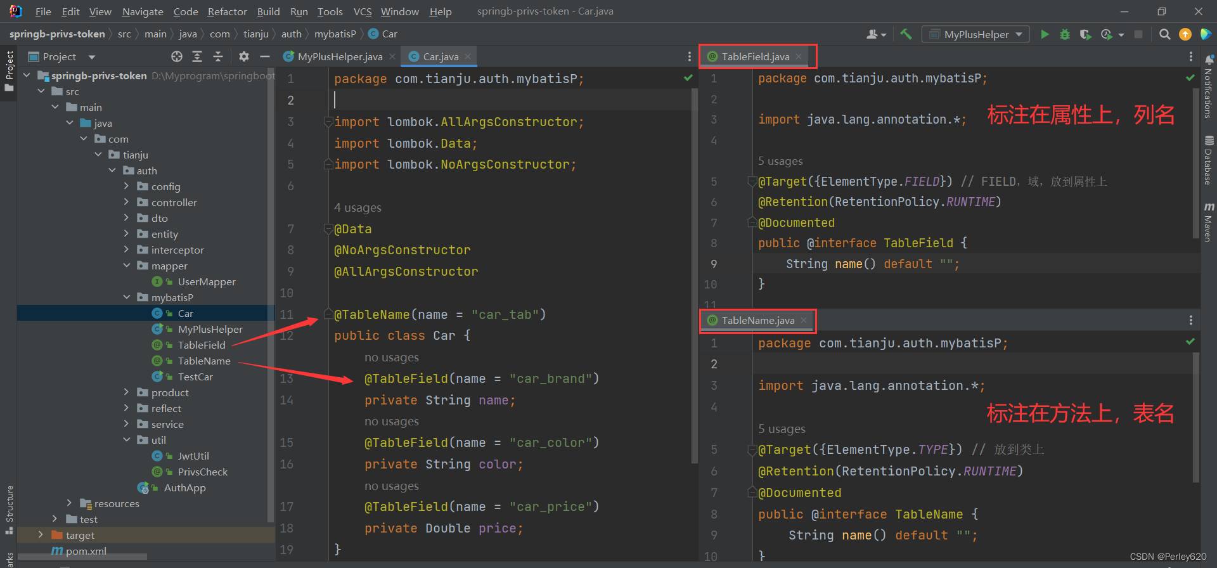Open the Refactor menu
This screenshot has height=568, width=1217.
click(x=227, y=11)
